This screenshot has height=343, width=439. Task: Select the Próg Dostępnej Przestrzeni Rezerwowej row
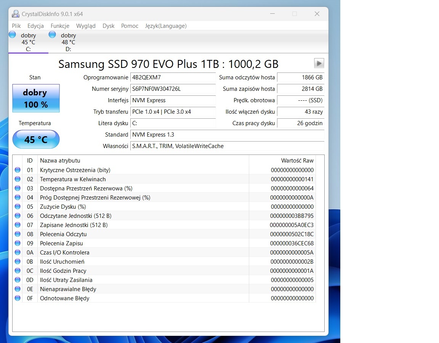point(164,197)
